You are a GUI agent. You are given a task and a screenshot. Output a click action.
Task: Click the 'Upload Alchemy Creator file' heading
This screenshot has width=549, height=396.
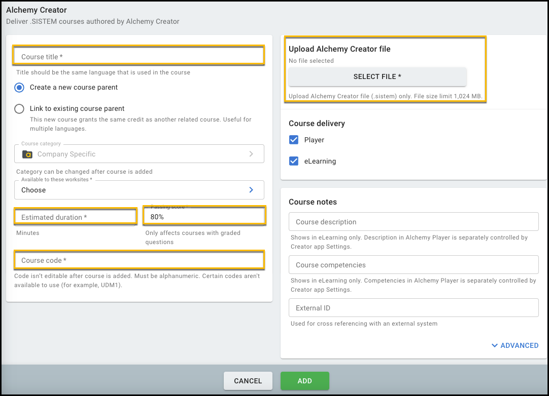coord(339,49)
